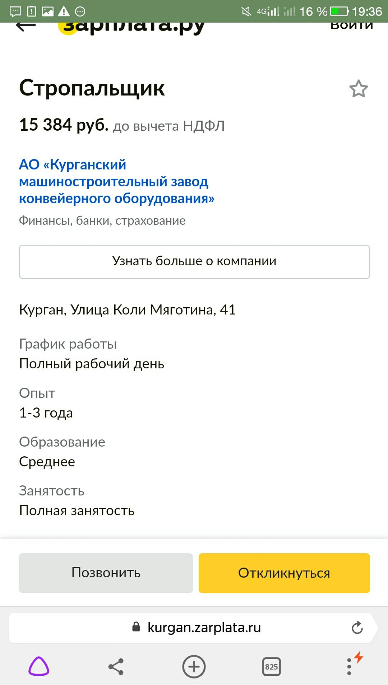Bookmark the Стропальщик vacancy with star
Viewport: 388px width, 685px height.
[359, 89]
